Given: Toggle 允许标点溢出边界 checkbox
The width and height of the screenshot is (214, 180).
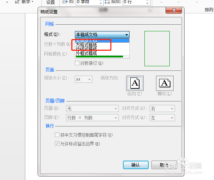Looking at the screenshot, I should coord(57,144).
